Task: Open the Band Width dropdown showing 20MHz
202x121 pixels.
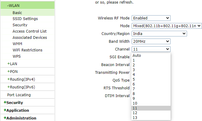Action: click(151, 42)
